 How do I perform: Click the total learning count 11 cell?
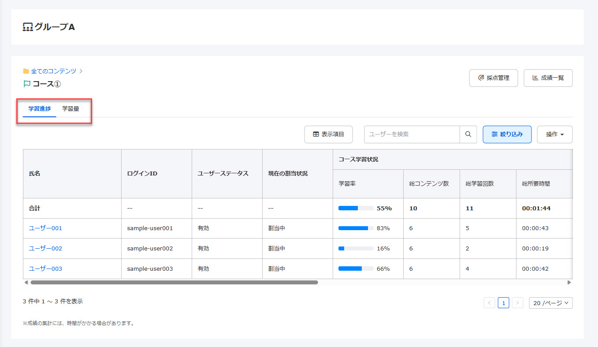click(x=488, y=208)
